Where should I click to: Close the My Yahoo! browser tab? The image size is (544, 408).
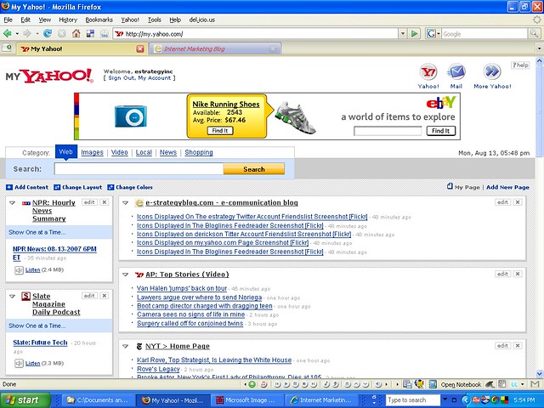pos(139,49)
